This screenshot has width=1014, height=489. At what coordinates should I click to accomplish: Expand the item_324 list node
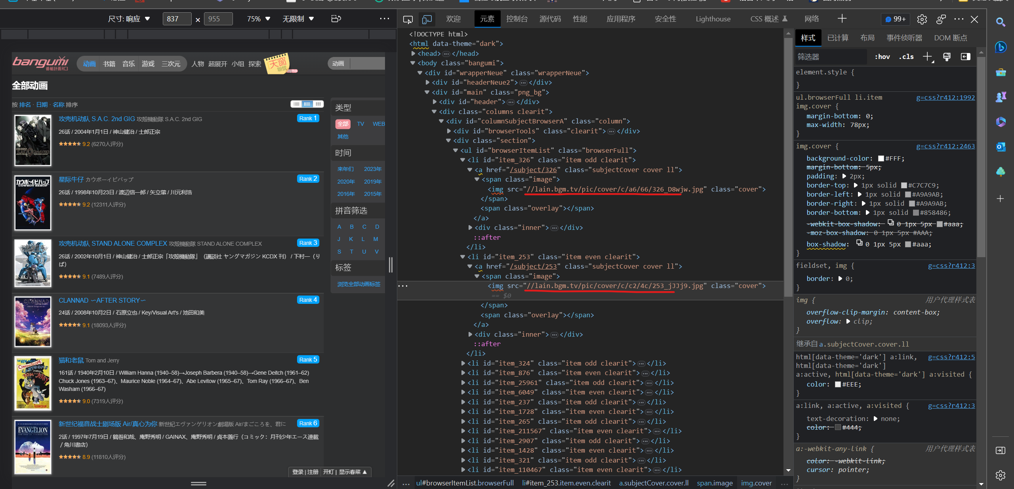pyautogui.click(x=463, y=363)
